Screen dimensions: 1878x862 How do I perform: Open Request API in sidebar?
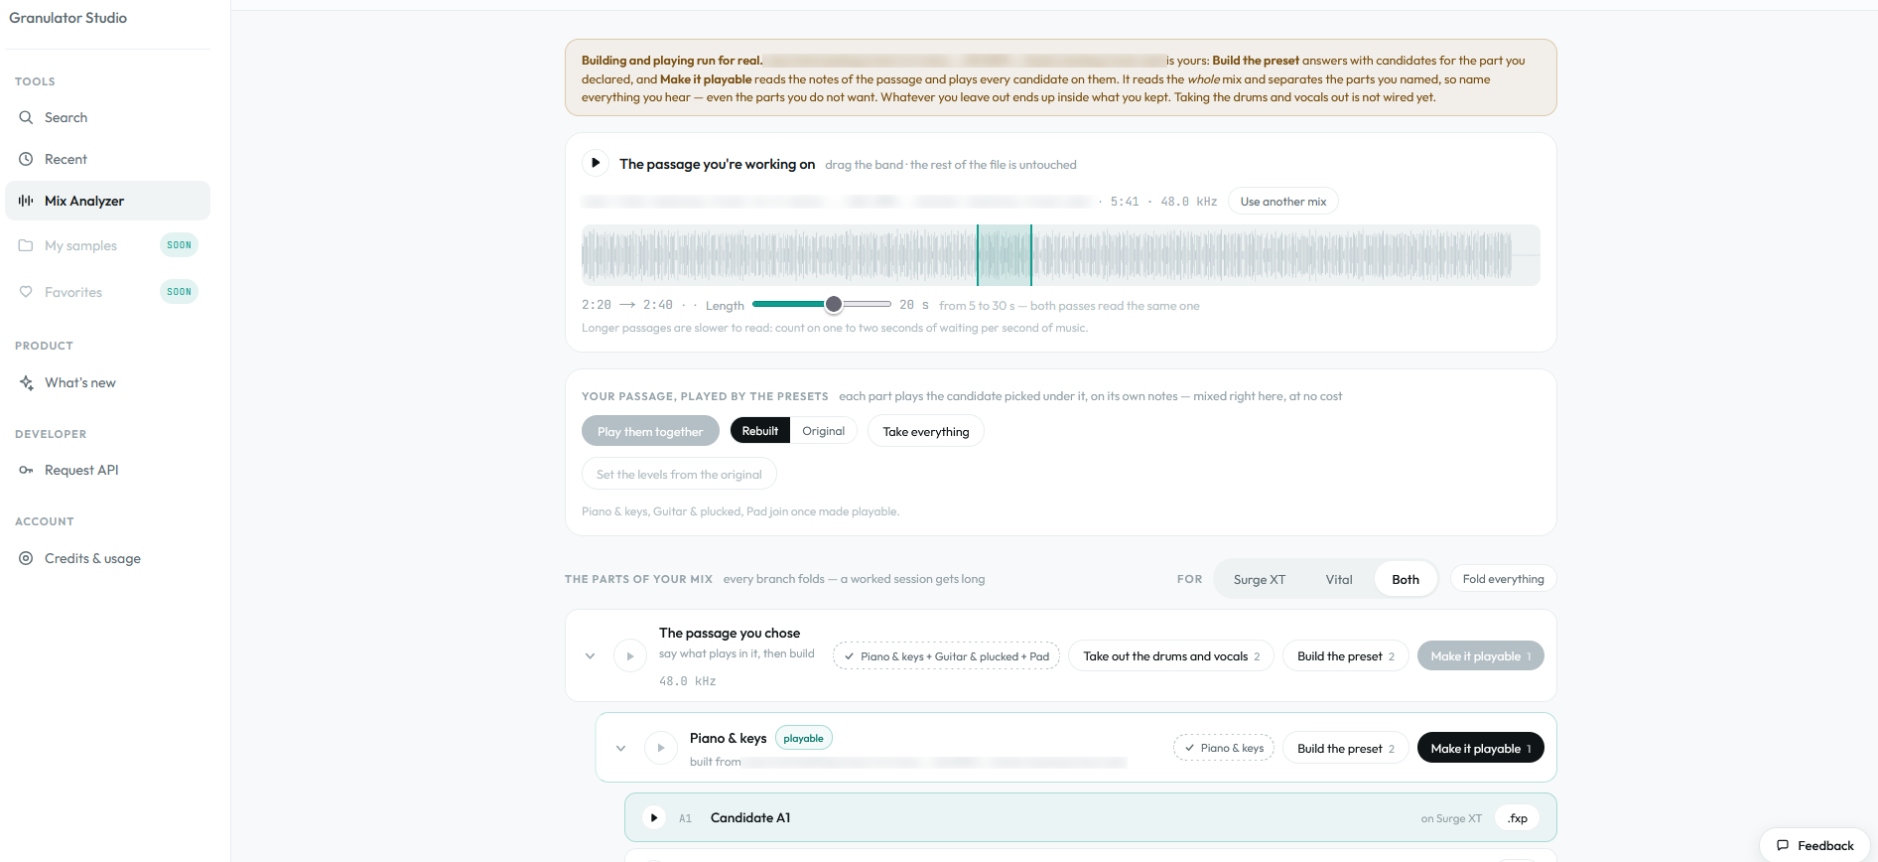tap(108, 470)
